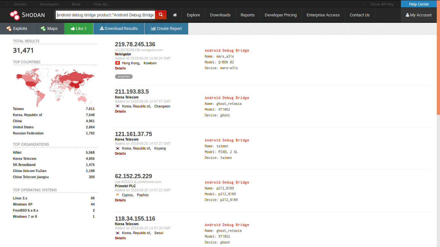Click Create Report button

(x=166, y=29)
